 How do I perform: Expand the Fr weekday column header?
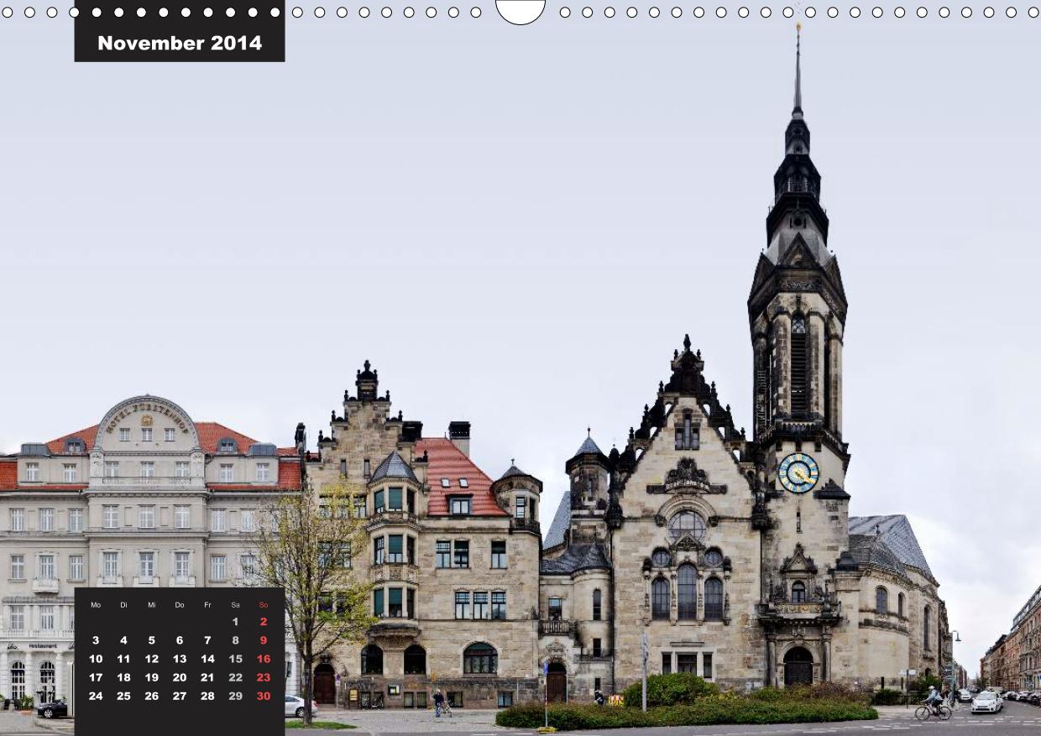point(207,603)
